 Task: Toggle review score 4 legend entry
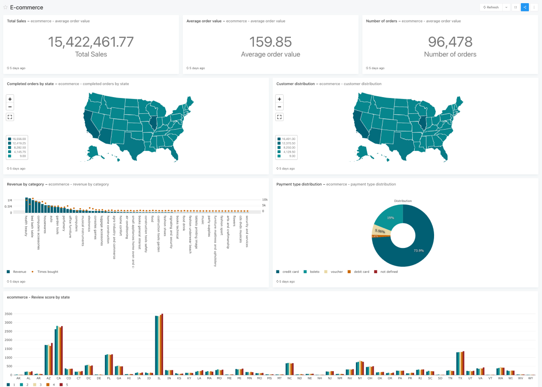click(x=51, y=384)
